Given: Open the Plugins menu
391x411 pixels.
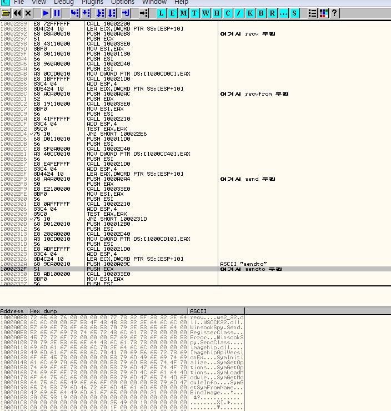Looking at the screenshot, I should [92, 2].
